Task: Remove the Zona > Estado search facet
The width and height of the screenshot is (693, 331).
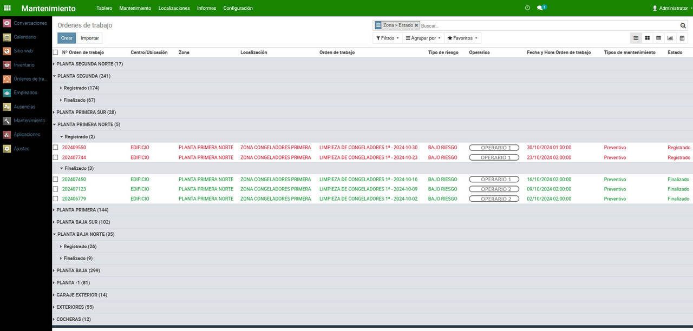Action: coord(416,25)
